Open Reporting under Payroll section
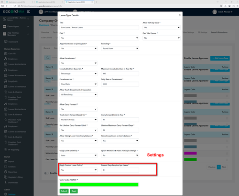Image resolution: width=239 pixels, height=196 pixels. click(x=12, y=172)
